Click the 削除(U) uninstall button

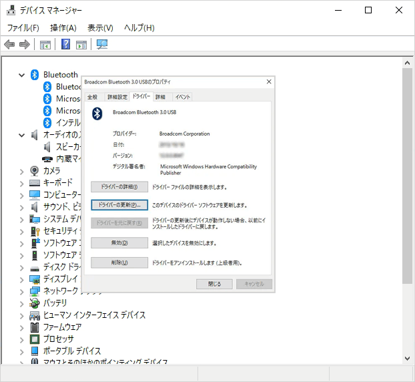click(x=119, y=262)
